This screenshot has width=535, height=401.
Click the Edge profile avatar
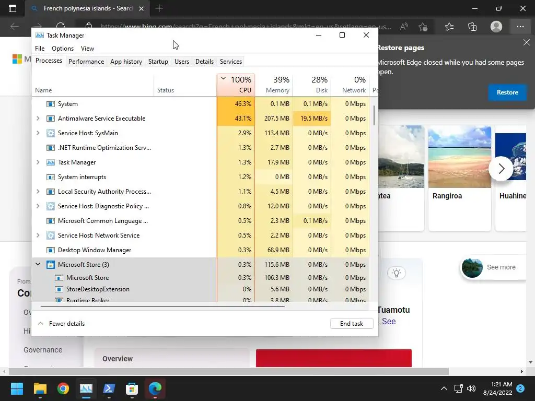(x=496, y=27)
